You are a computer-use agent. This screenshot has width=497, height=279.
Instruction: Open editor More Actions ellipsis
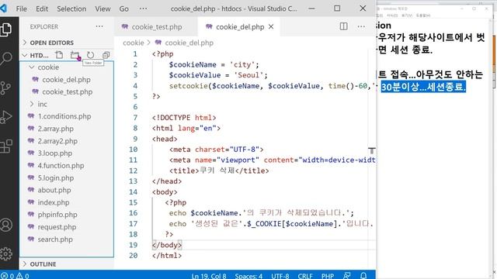pos(361,26)
